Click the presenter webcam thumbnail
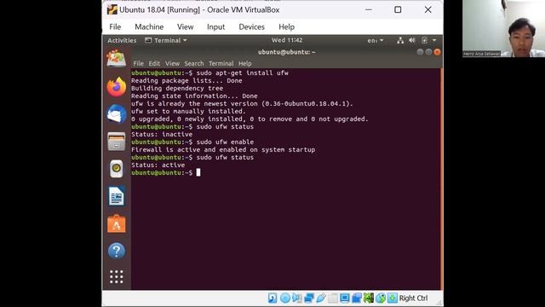 coord(503,28)
